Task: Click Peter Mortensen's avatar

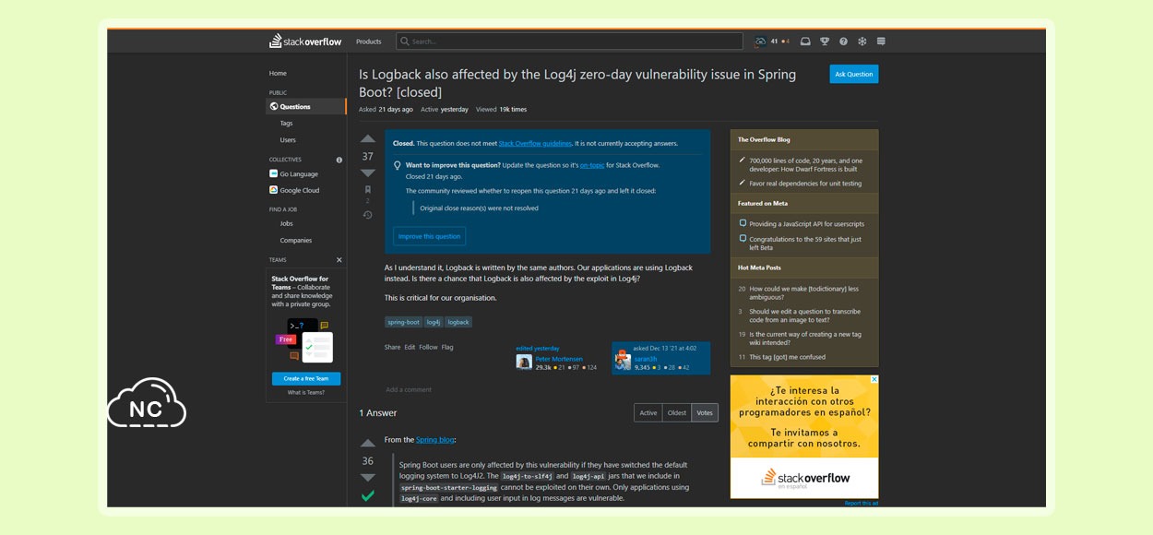Action: tap(524, 362)
